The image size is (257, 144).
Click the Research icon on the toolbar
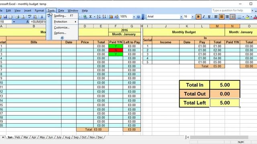click(x=35, y=17)
